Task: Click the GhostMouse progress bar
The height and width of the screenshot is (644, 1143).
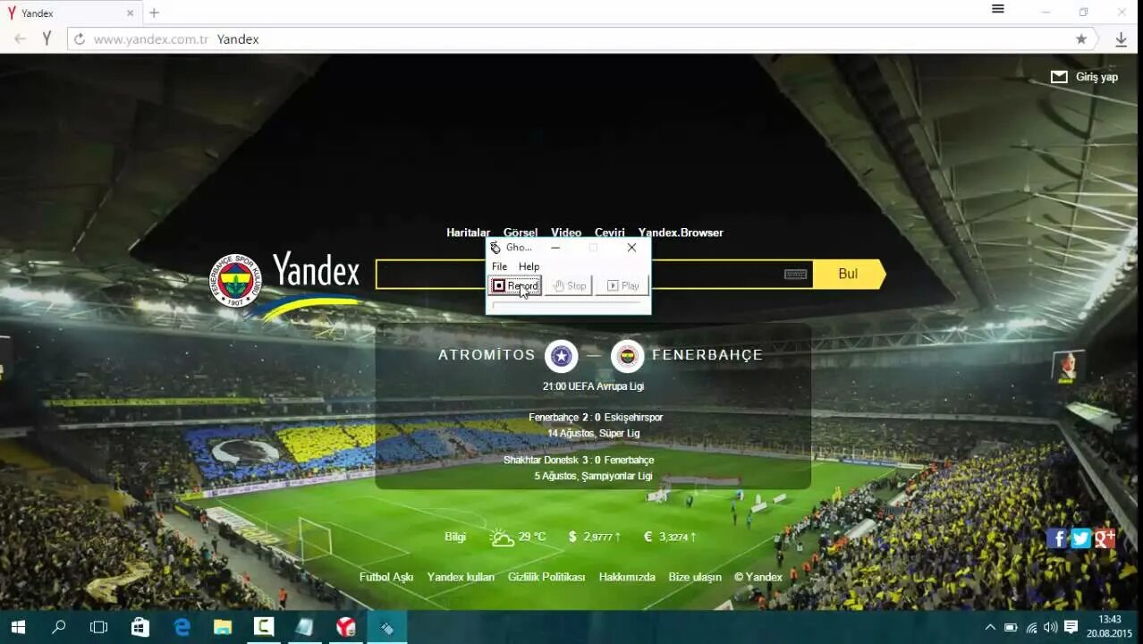Action: 567,304
